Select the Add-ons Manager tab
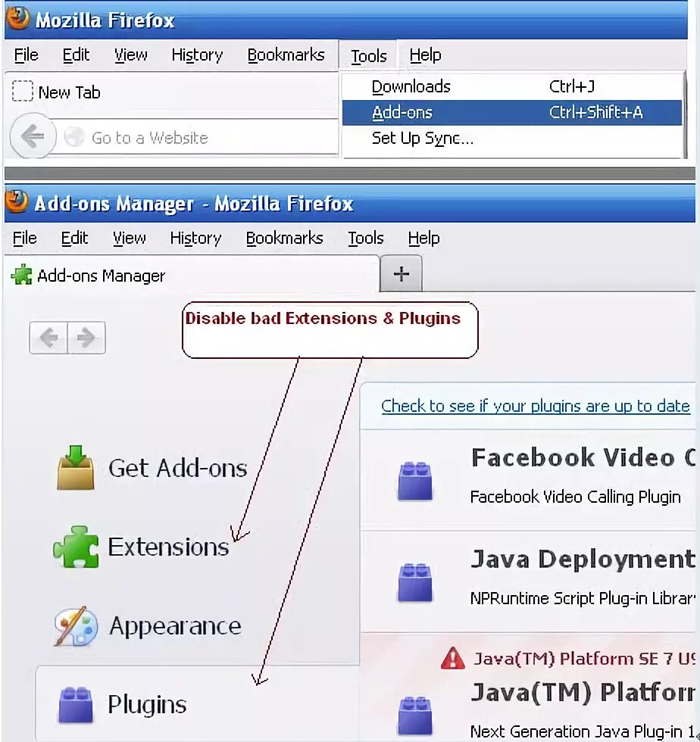Viewport: 700px width, 742px height. point(192,275)
